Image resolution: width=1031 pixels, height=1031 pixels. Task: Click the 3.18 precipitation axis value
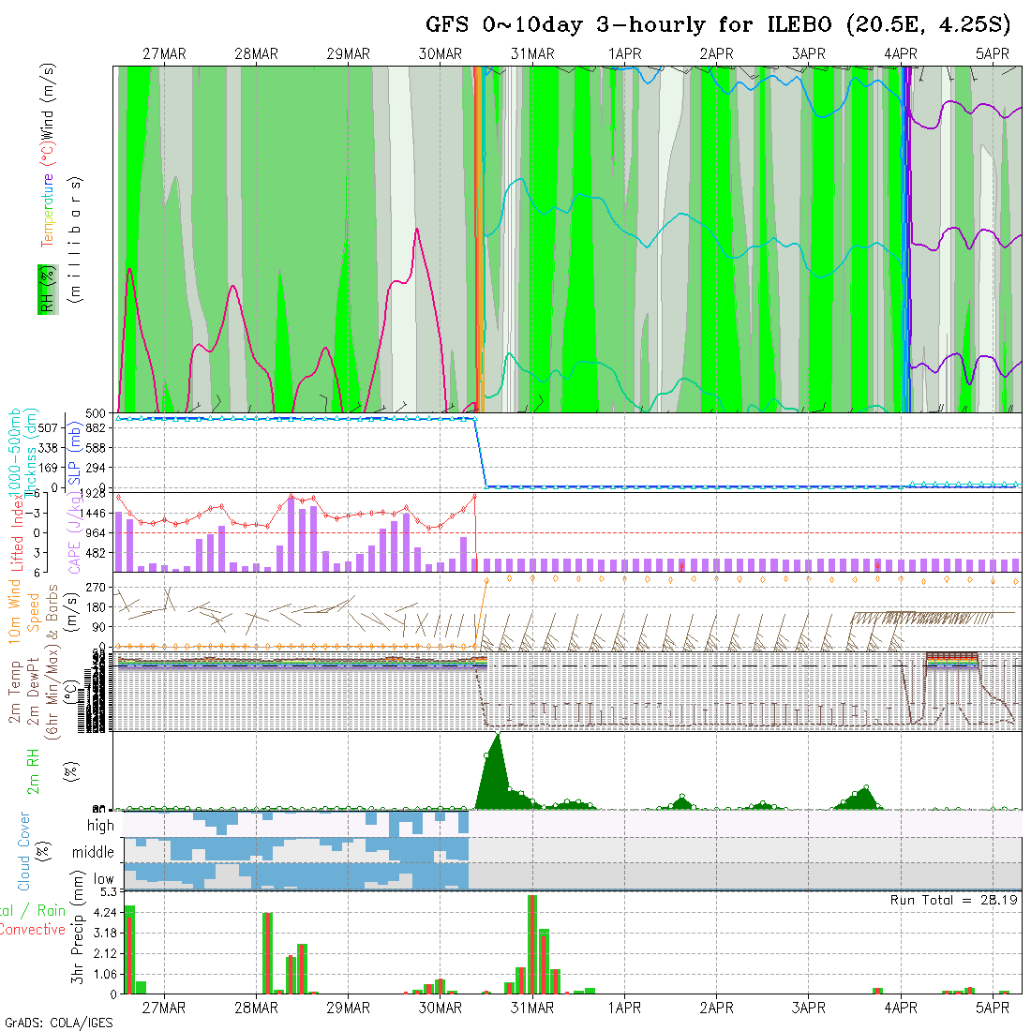pos(105,933)
